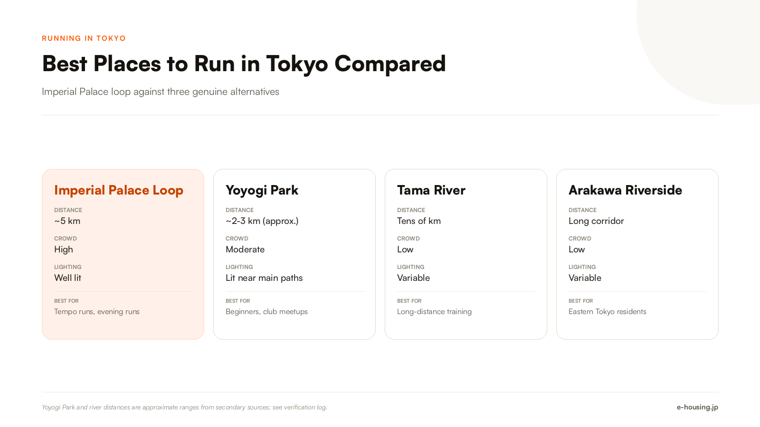The image size is (760, 427).
Task: Click the 'Low' crowd value under Tama River
Action: pyautogui.click(x=405, y=250)
